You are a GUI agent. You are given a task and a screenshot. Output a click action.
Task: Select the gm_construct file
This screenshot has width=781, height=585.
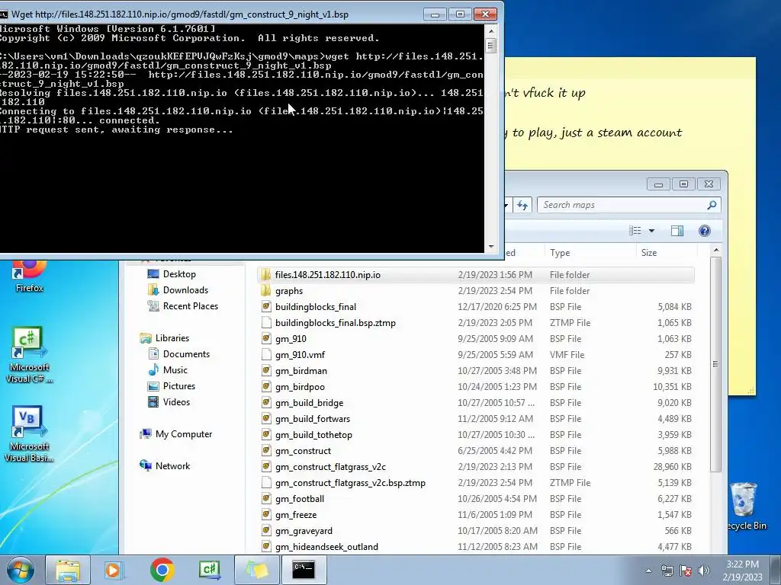476,451
